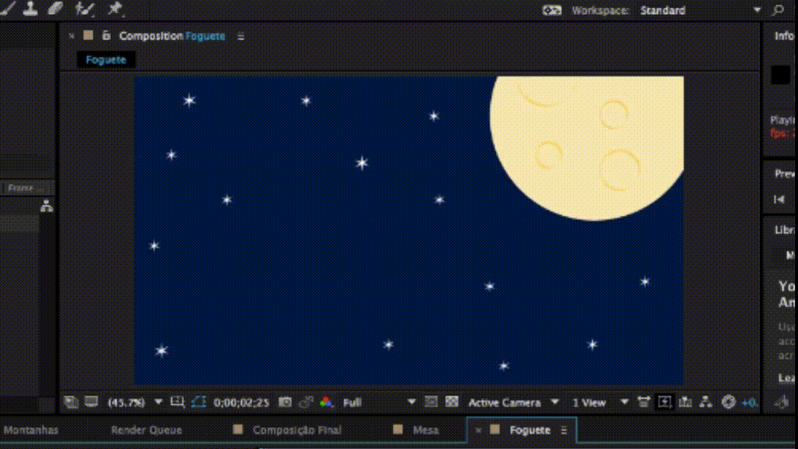Select the Clone Stamp tool
Viewport: 798px width, 449px height.
coord(30,9)
